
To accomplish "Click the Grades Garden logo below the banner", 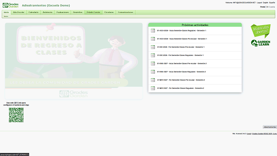I will point(74,94).
